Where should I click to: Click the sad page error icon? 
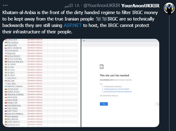point(102,66)
